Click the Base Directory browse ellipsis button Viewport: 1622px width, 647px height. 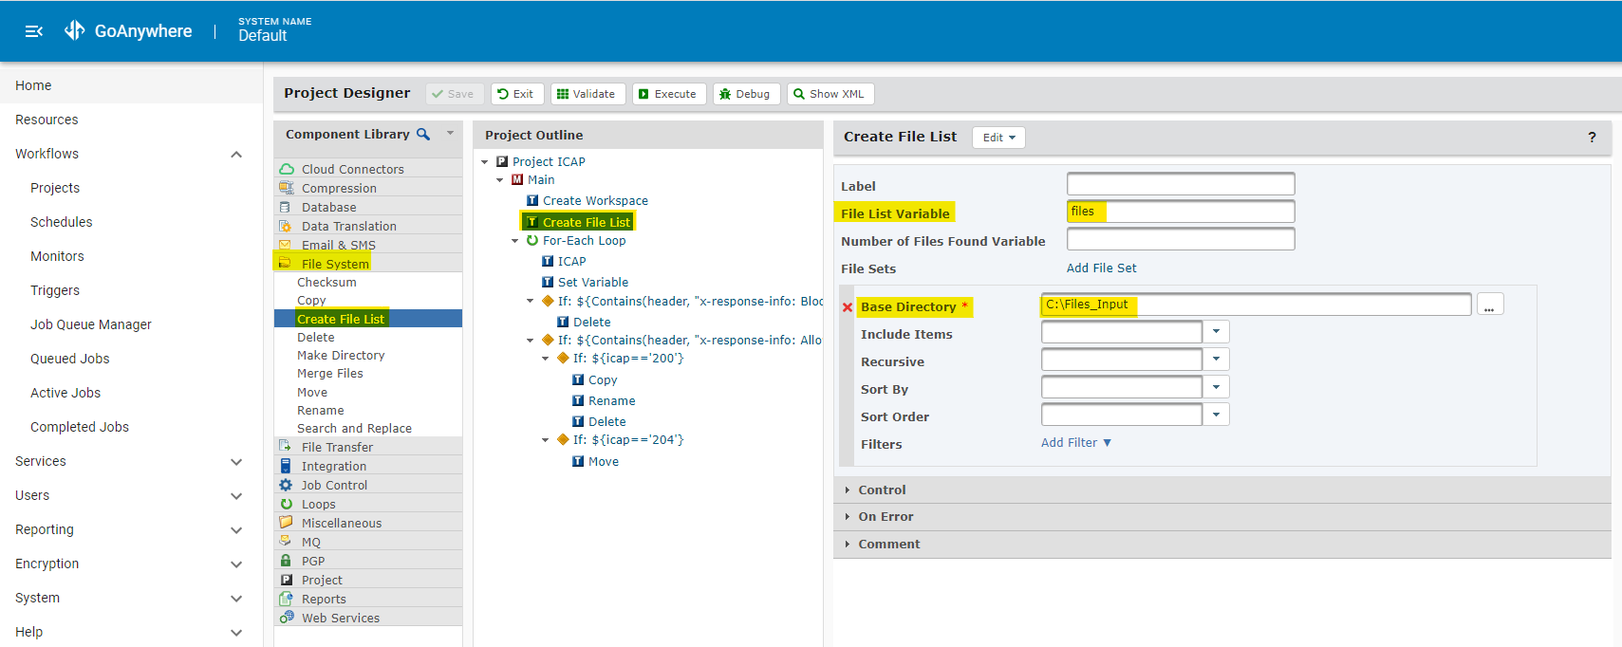pos(1490,305)
